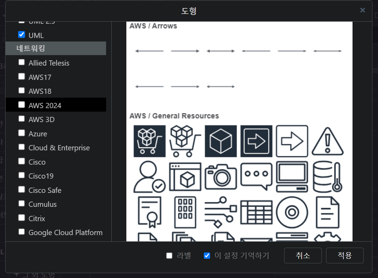Select the camera icon
This screenshot has height=278, width=378.
[221, 177]
